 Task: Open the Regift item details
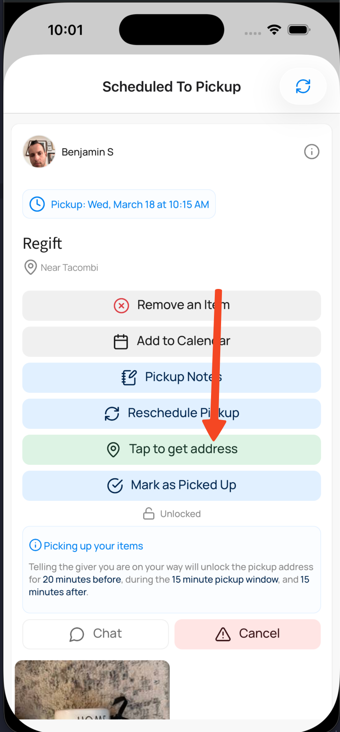[x=42, y=243]
